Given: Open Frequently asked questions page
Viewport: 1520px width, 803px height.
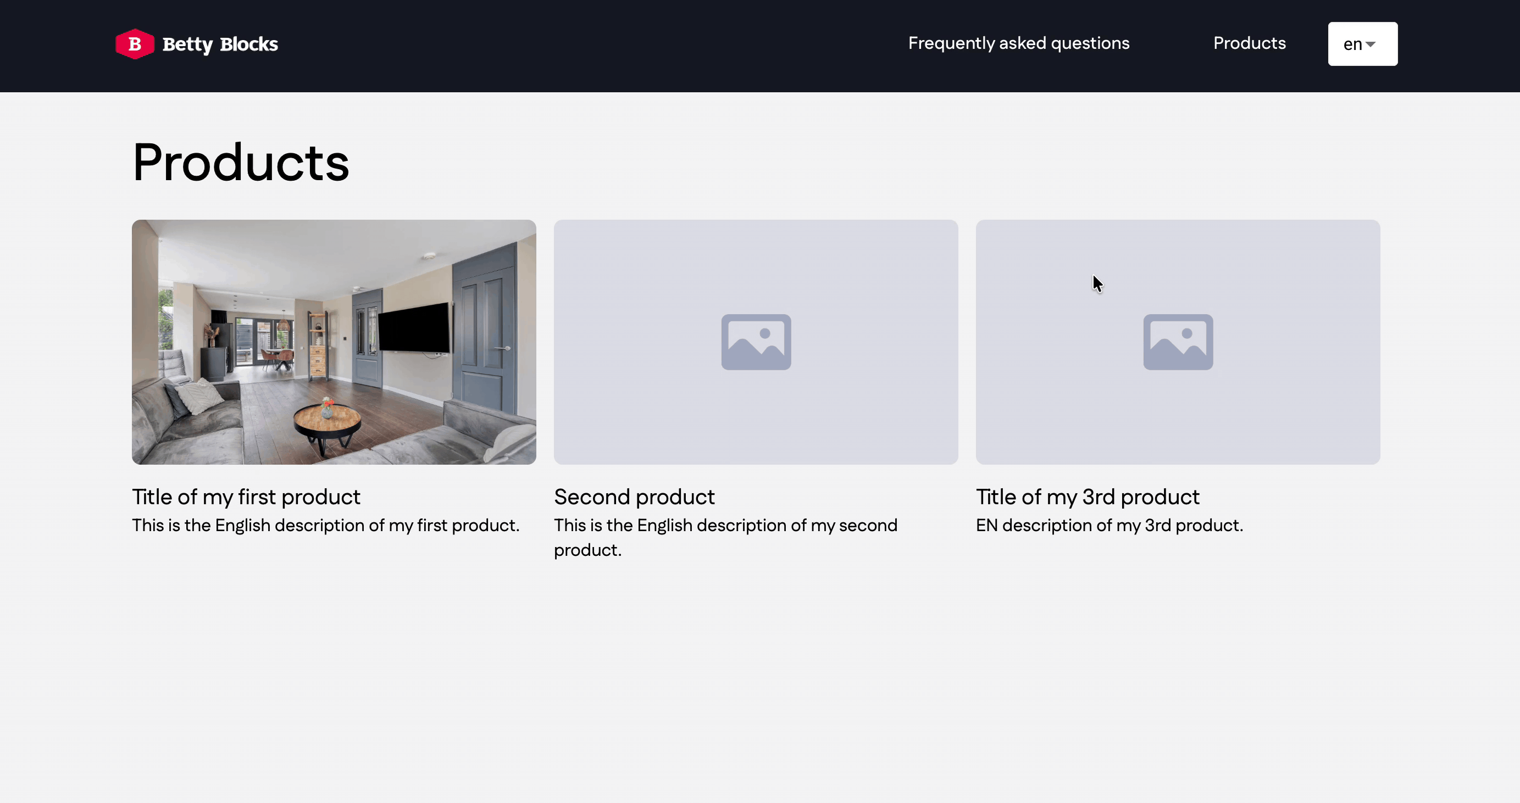Looking at the screenshot, I should [x=1018, y=43].
